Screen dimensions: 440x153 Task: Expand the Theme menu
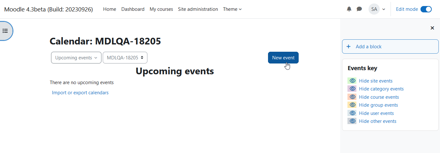pyautogui.click(x=232, y=9)
